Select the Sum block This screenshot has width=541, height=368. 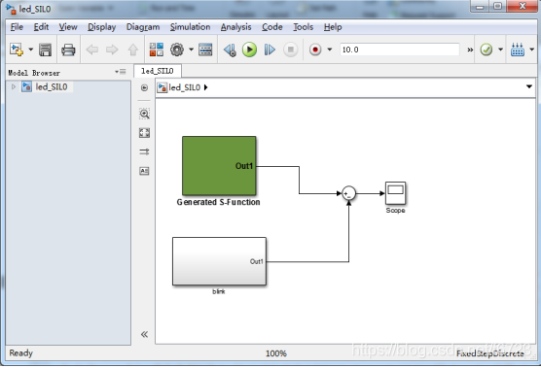pos(348,193)
